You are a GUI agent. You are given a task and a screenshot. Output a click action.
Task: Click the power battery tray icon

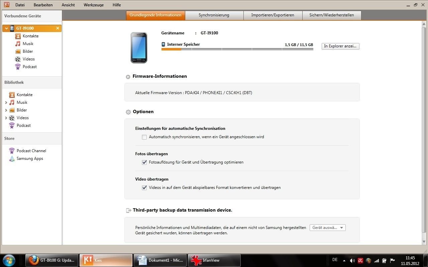click(385, 260)
